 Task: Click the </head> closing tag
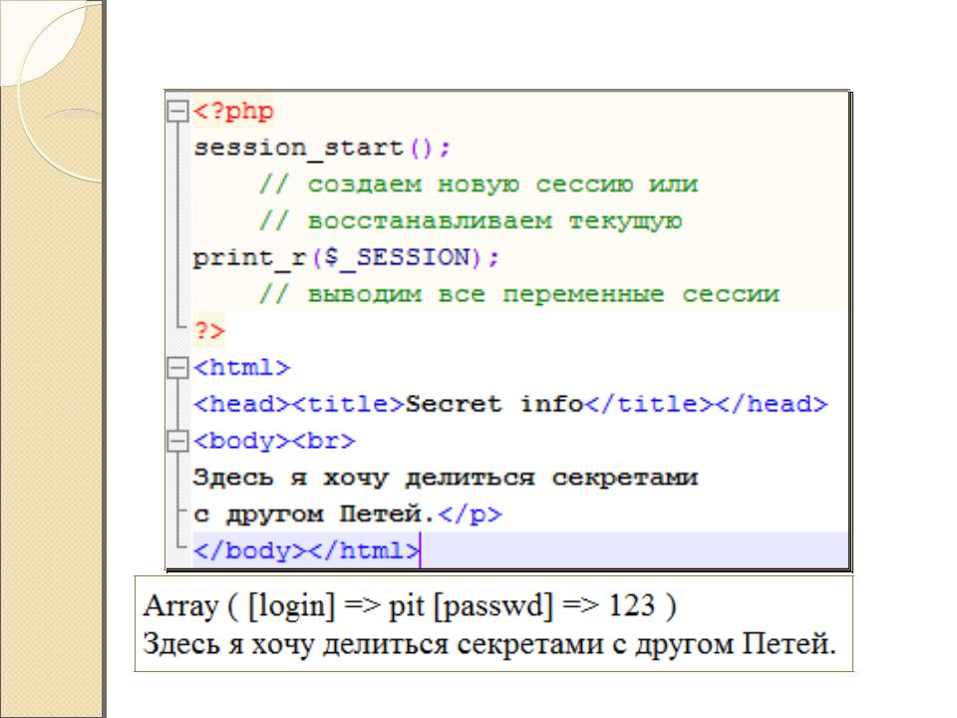click(x=772, y=404)
